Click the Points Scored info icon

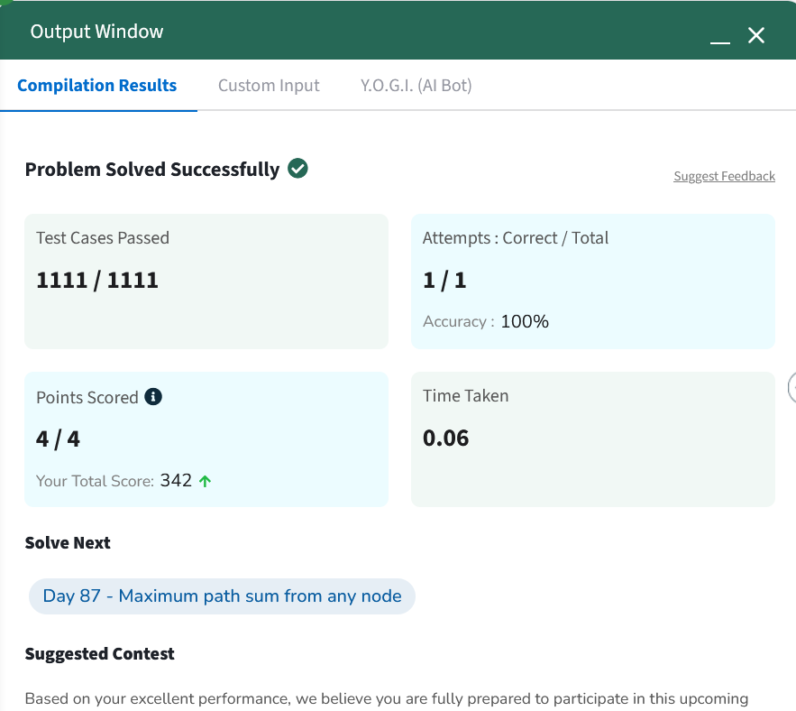click(x=153, y=396)
